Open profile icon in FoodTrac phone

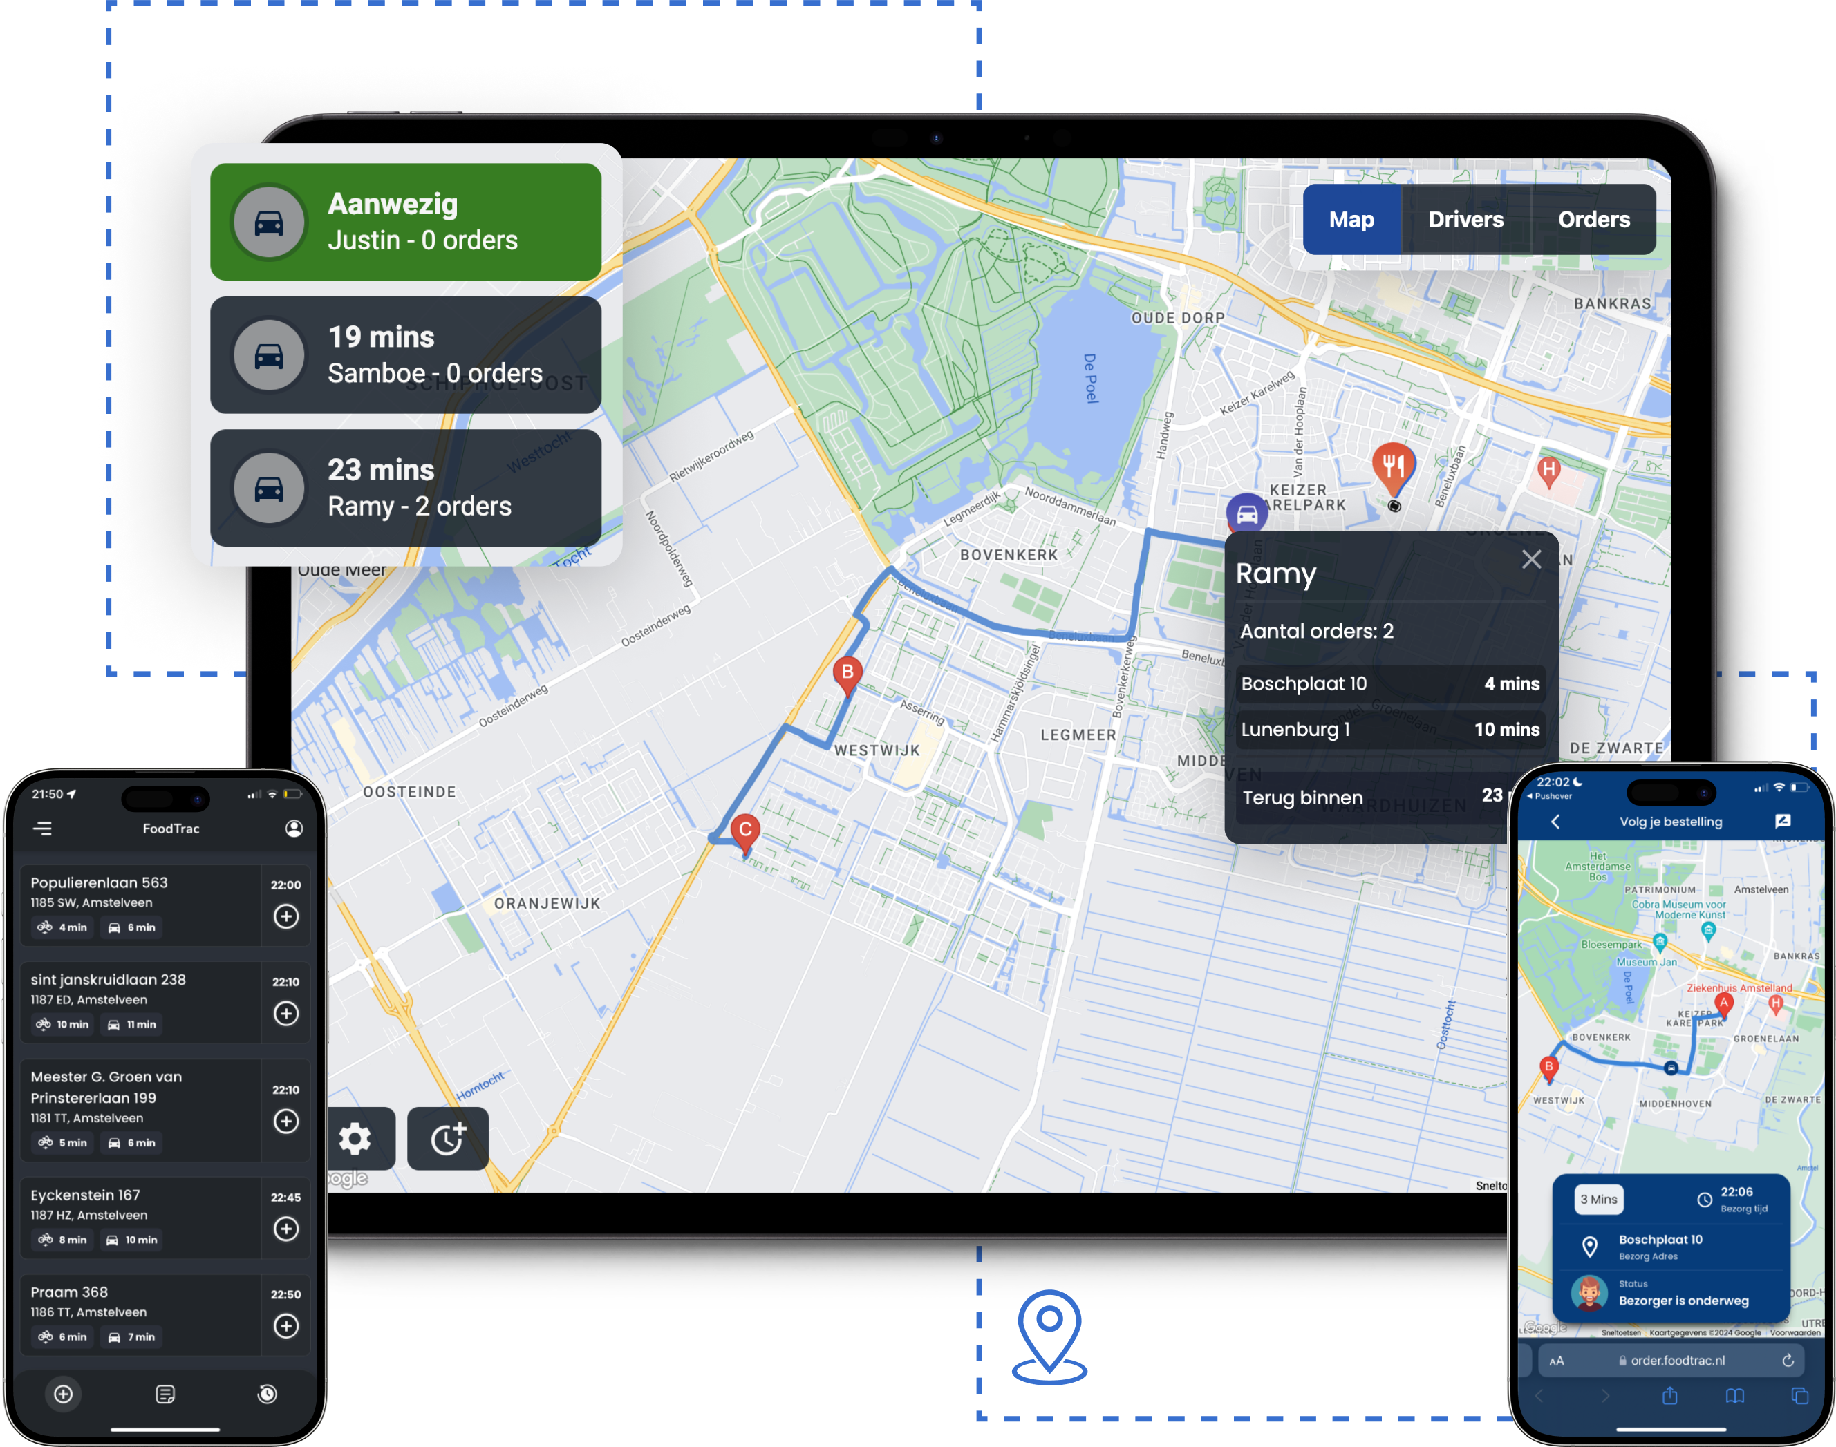click(294, 829)
